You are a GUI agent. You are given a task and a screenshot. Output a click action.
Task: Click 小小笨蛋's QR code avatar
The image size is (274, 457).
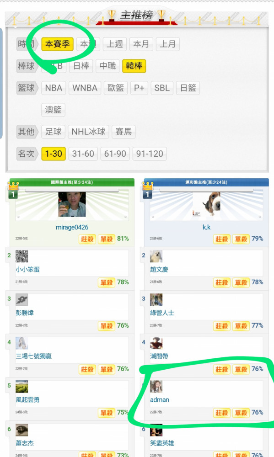(21, 256)
